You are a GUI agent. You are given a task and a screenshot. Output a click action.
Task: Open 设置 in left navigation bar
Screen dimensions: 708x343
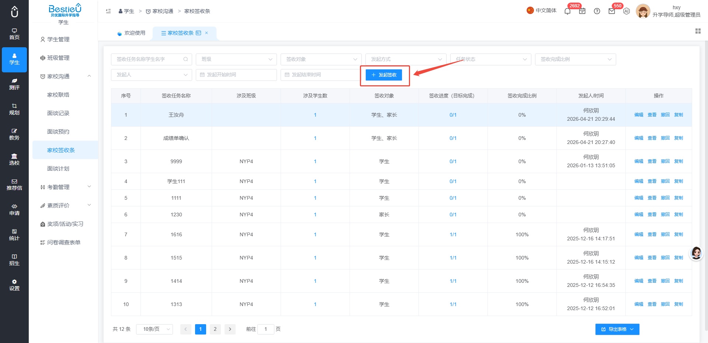(14, 285)
